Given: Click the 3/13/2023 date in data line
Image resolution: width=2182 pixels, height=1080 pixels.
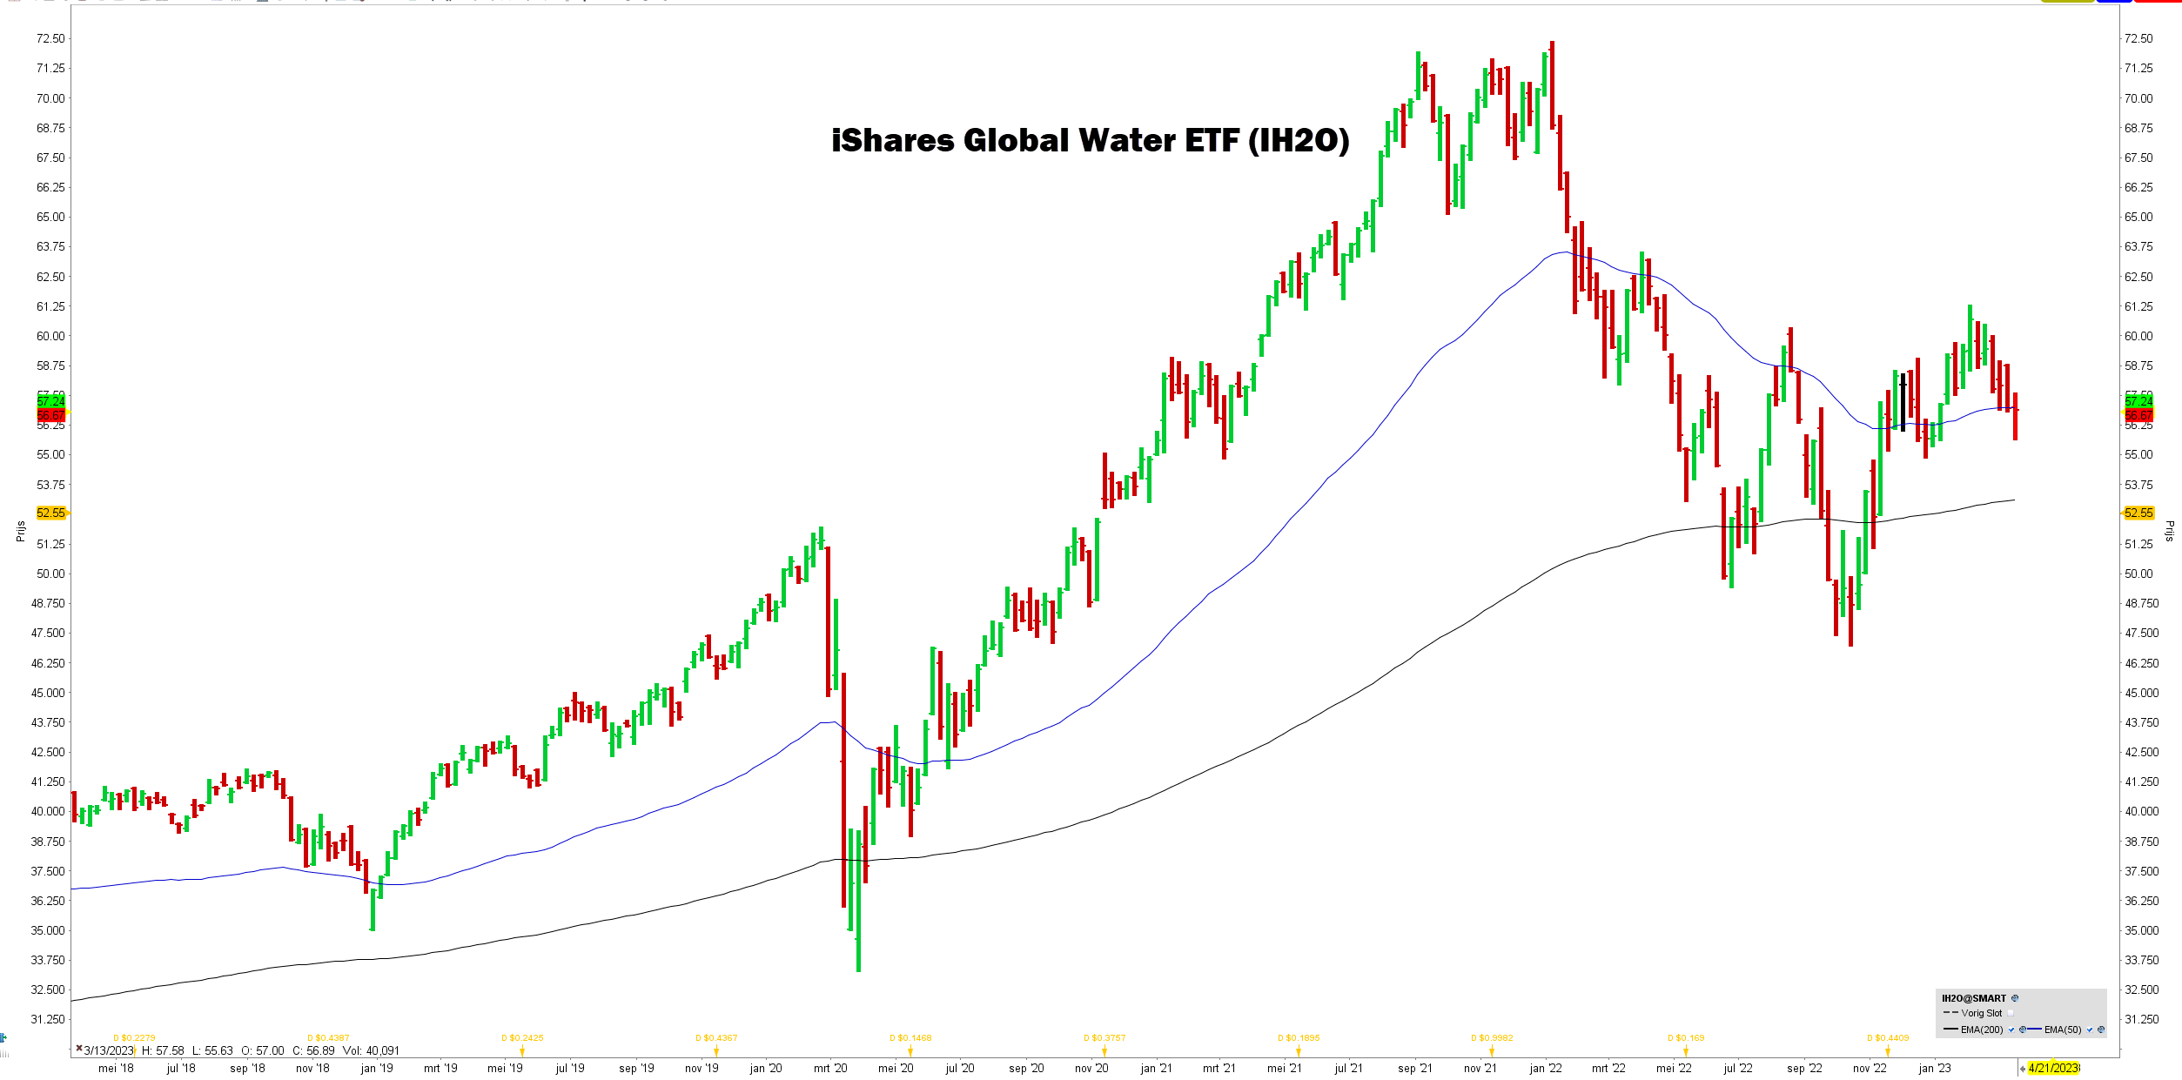Looking at the screenshot, I should pos(110,1050).
